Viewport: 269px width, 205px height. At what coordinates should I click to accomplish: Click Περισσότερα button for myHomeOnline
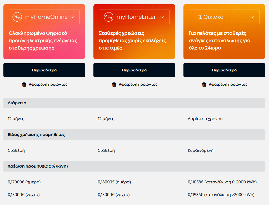click(x=44, y=70)
